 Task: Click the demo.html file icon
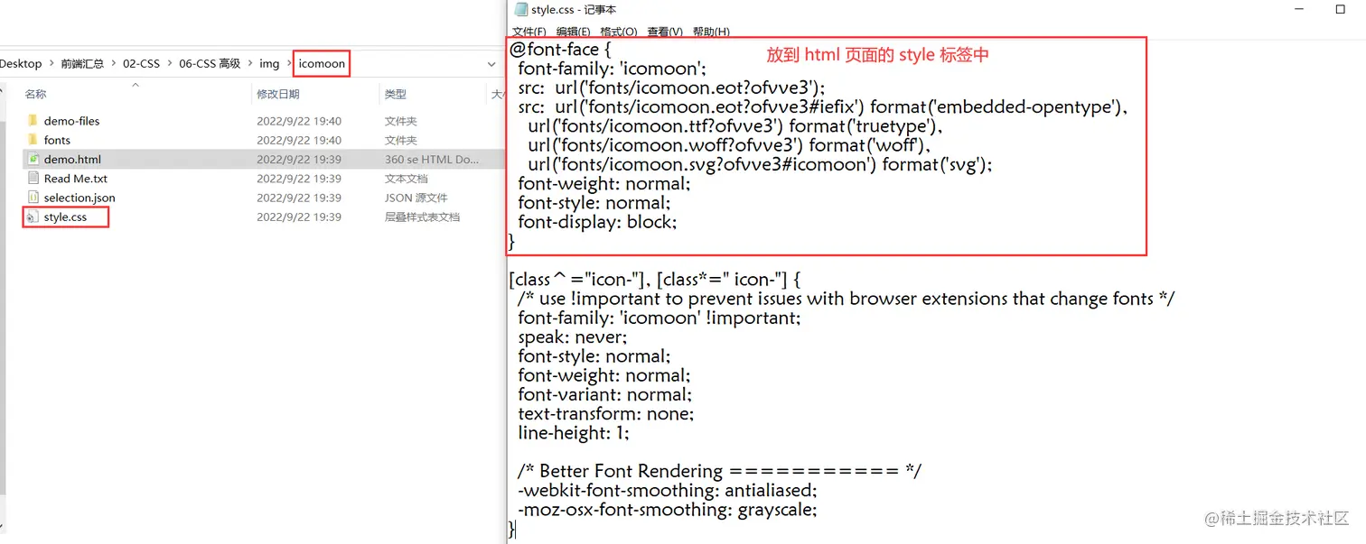coord(33,159)
